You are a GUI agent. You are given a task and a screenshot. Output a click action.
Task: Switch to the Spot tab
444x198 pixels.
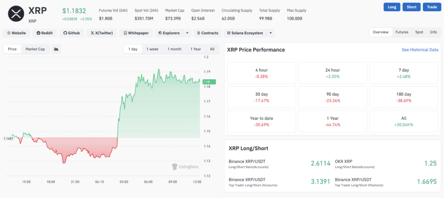[419, 32]
